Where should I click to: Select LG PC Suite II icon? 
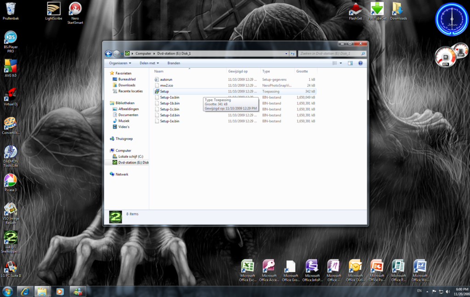(11, 269)
